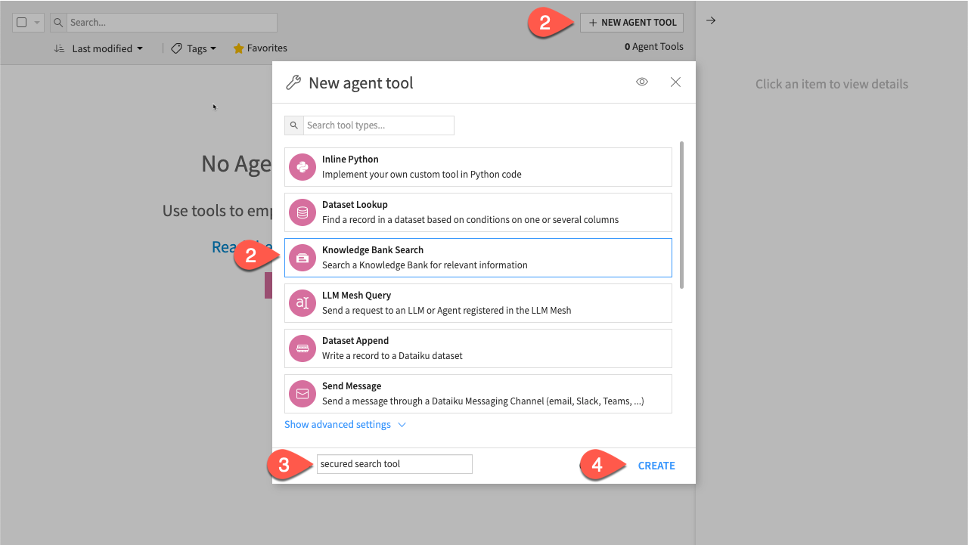Select the Dataset Lookup tool
Viewport: 968px width, 545px height.
coord(478,212)
